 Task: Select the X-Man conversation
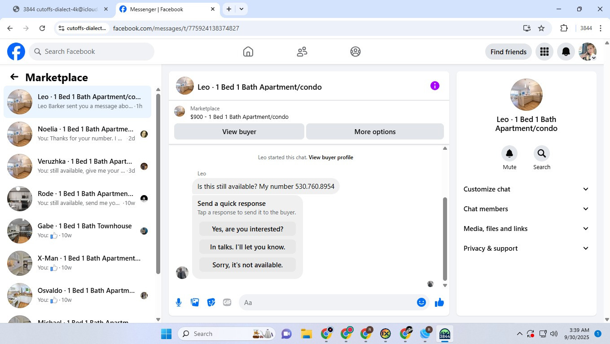78,263
